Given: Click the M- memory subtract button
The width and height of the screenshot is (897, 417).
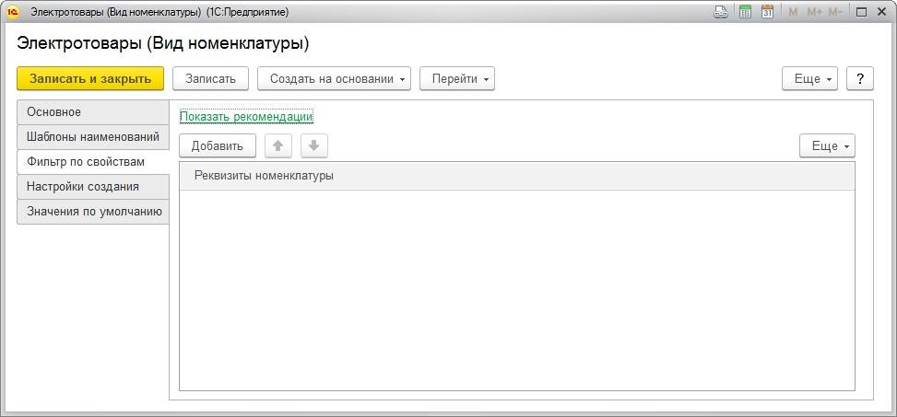Looking at the screenshot, I should coord(836,11).
